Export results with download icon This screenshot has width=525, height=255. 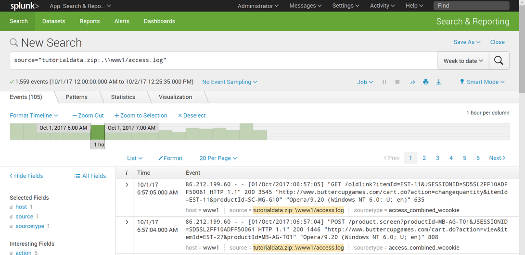pyautogui.click(x=438, y=82)
